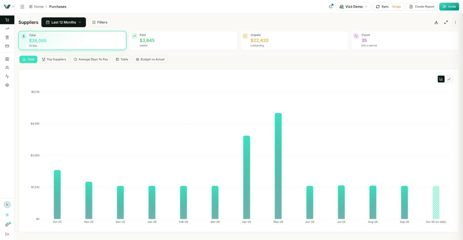
Task: Click the striped Oct-26 to-date bar
Action: [436, 202]
